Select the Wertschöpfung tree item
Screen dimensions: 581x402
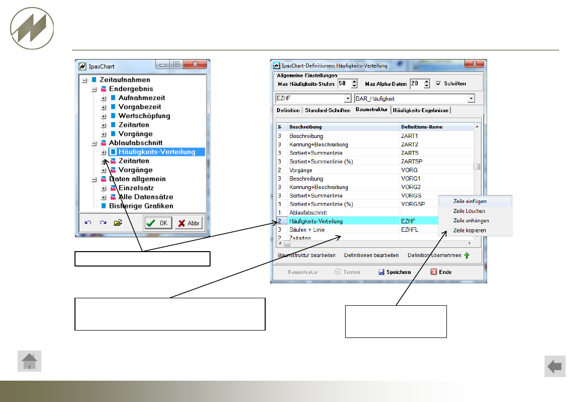144,116
